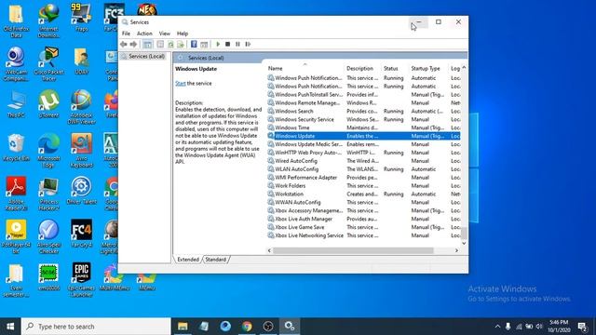Open Google Chrome from the taskbar
The image size is (596, 335).
point(247,327)
